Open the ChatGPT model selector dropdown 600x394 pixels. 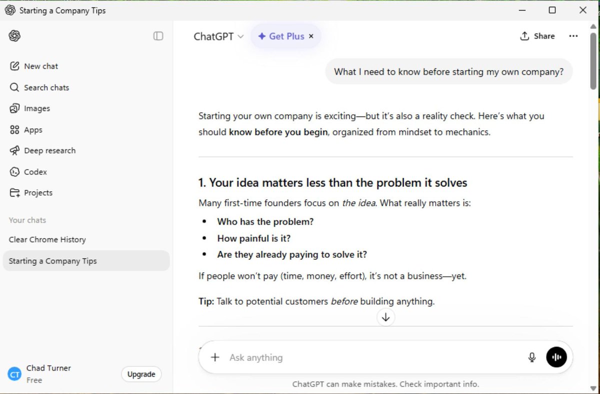tap(218, 36)
